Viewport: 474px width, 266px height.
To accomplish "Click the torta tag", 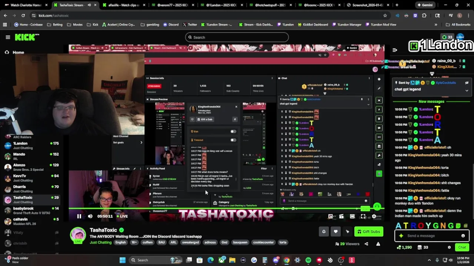I will click(x=283, y=242).
